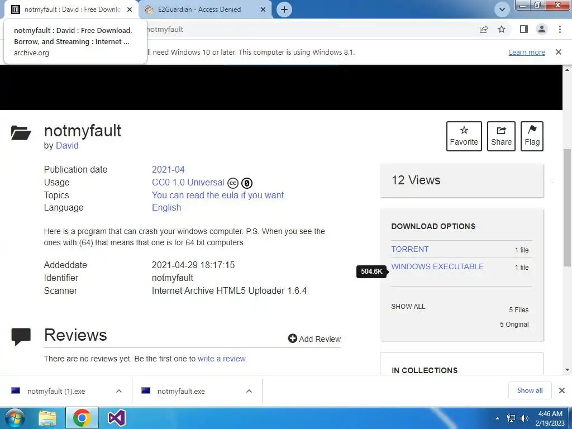Screen dimensions: 572x429
Task: Click the Creative Commons CC icon
Action: coord(233,183)
